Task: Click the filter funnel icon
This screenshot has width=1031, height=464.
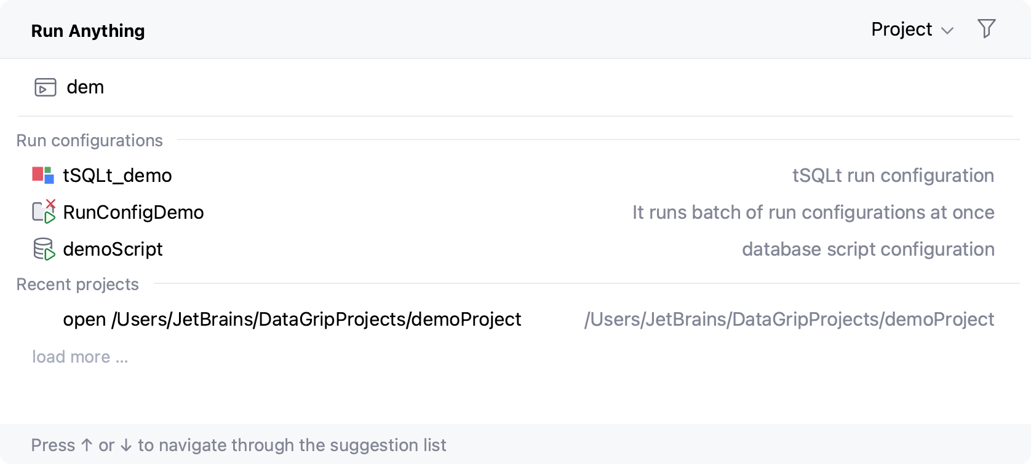Action: click(986, 29)
